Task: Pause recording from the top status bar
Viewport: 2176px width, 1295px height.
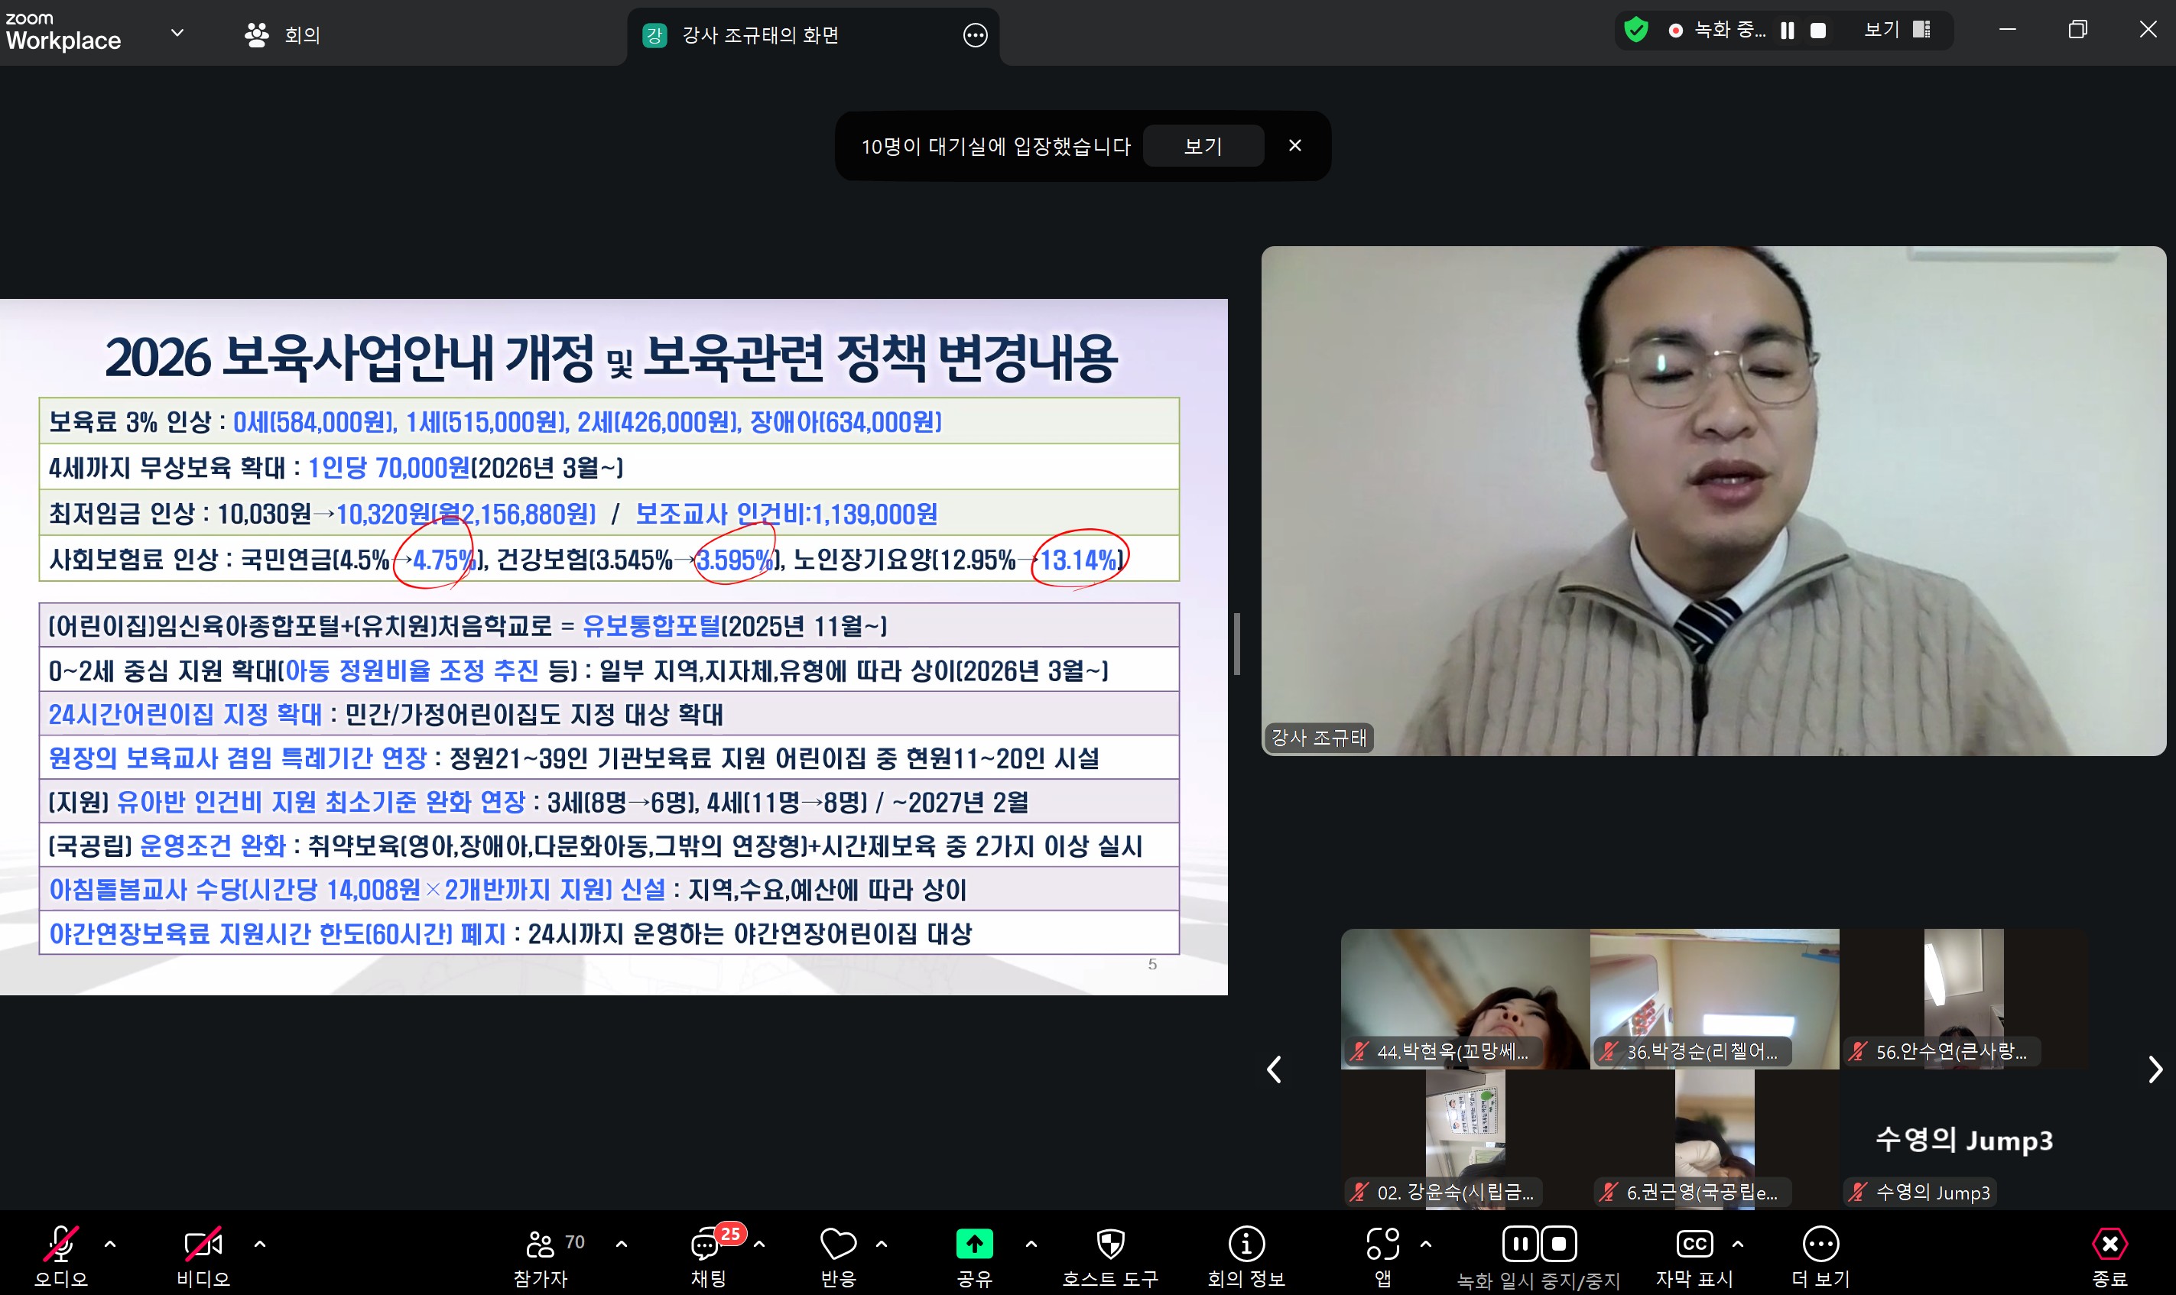Action: coord(1786,31)
